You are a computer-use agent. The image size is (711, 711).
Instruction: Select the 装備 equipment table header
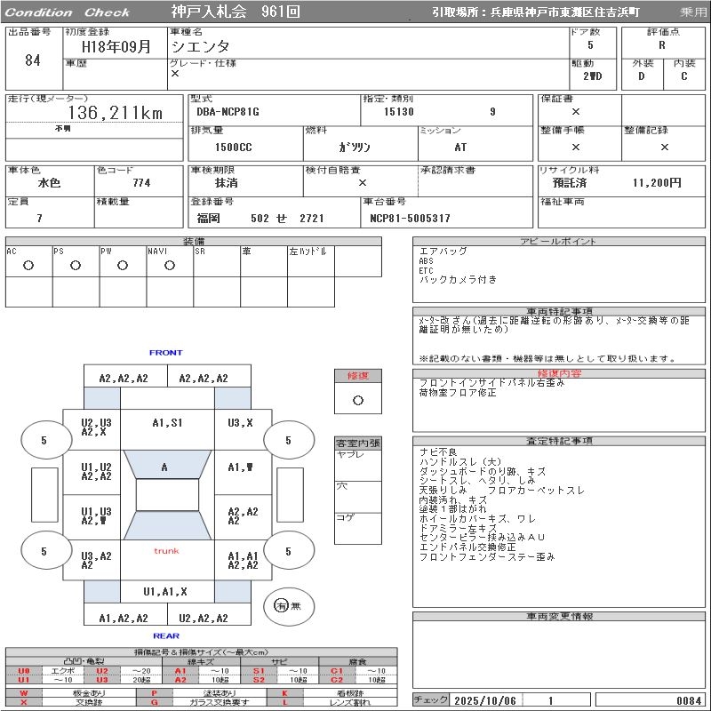click(194, 242)
